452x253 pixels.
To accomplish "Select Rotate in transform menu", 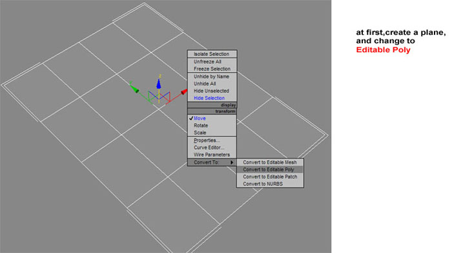I will pyautogui.click(x=212, y=126).
